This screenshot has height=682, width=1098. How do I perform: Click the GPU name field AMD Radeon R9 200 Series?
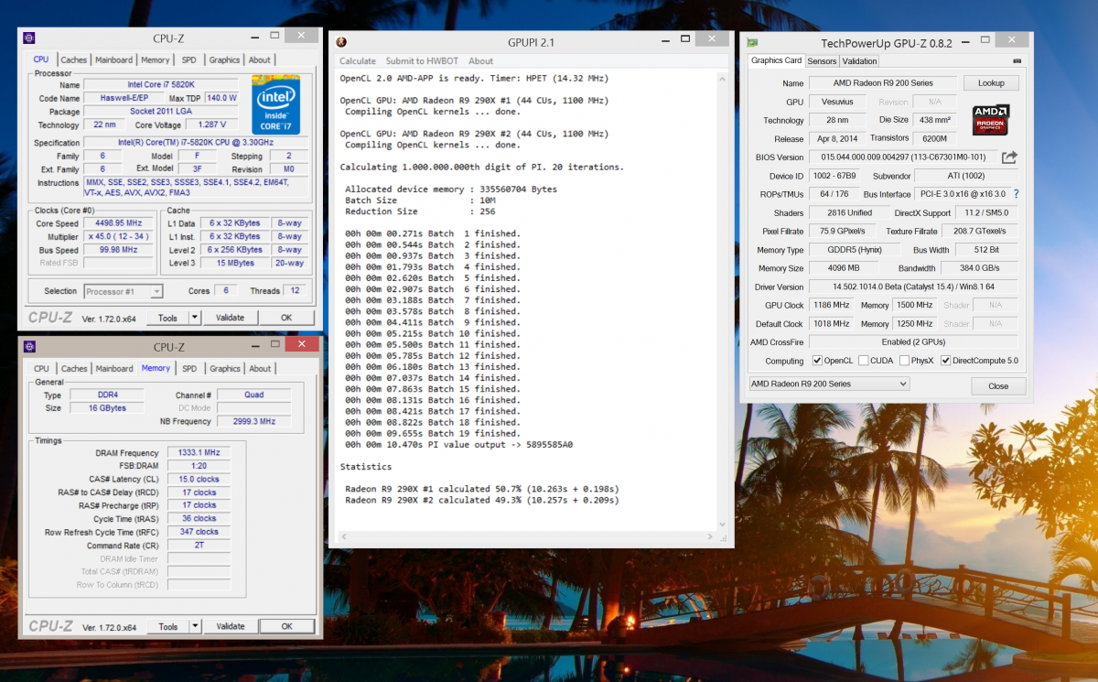tap(883, 83)
